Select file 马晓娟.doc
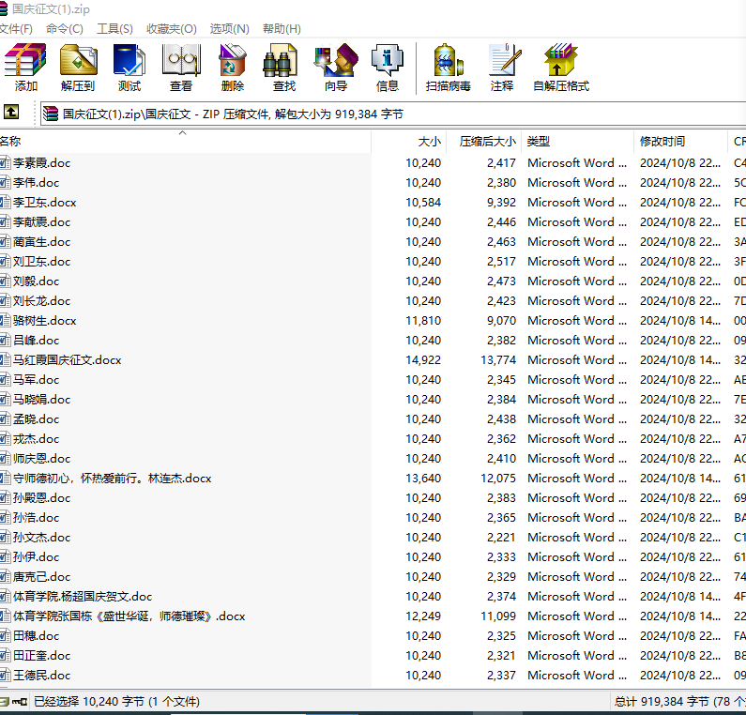 click(x=41, y=400)
